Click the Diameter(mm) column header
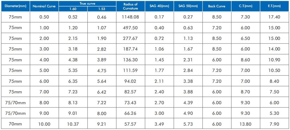Screen dimensions: 290x130 pyautogui.click(x=15, y=6)
